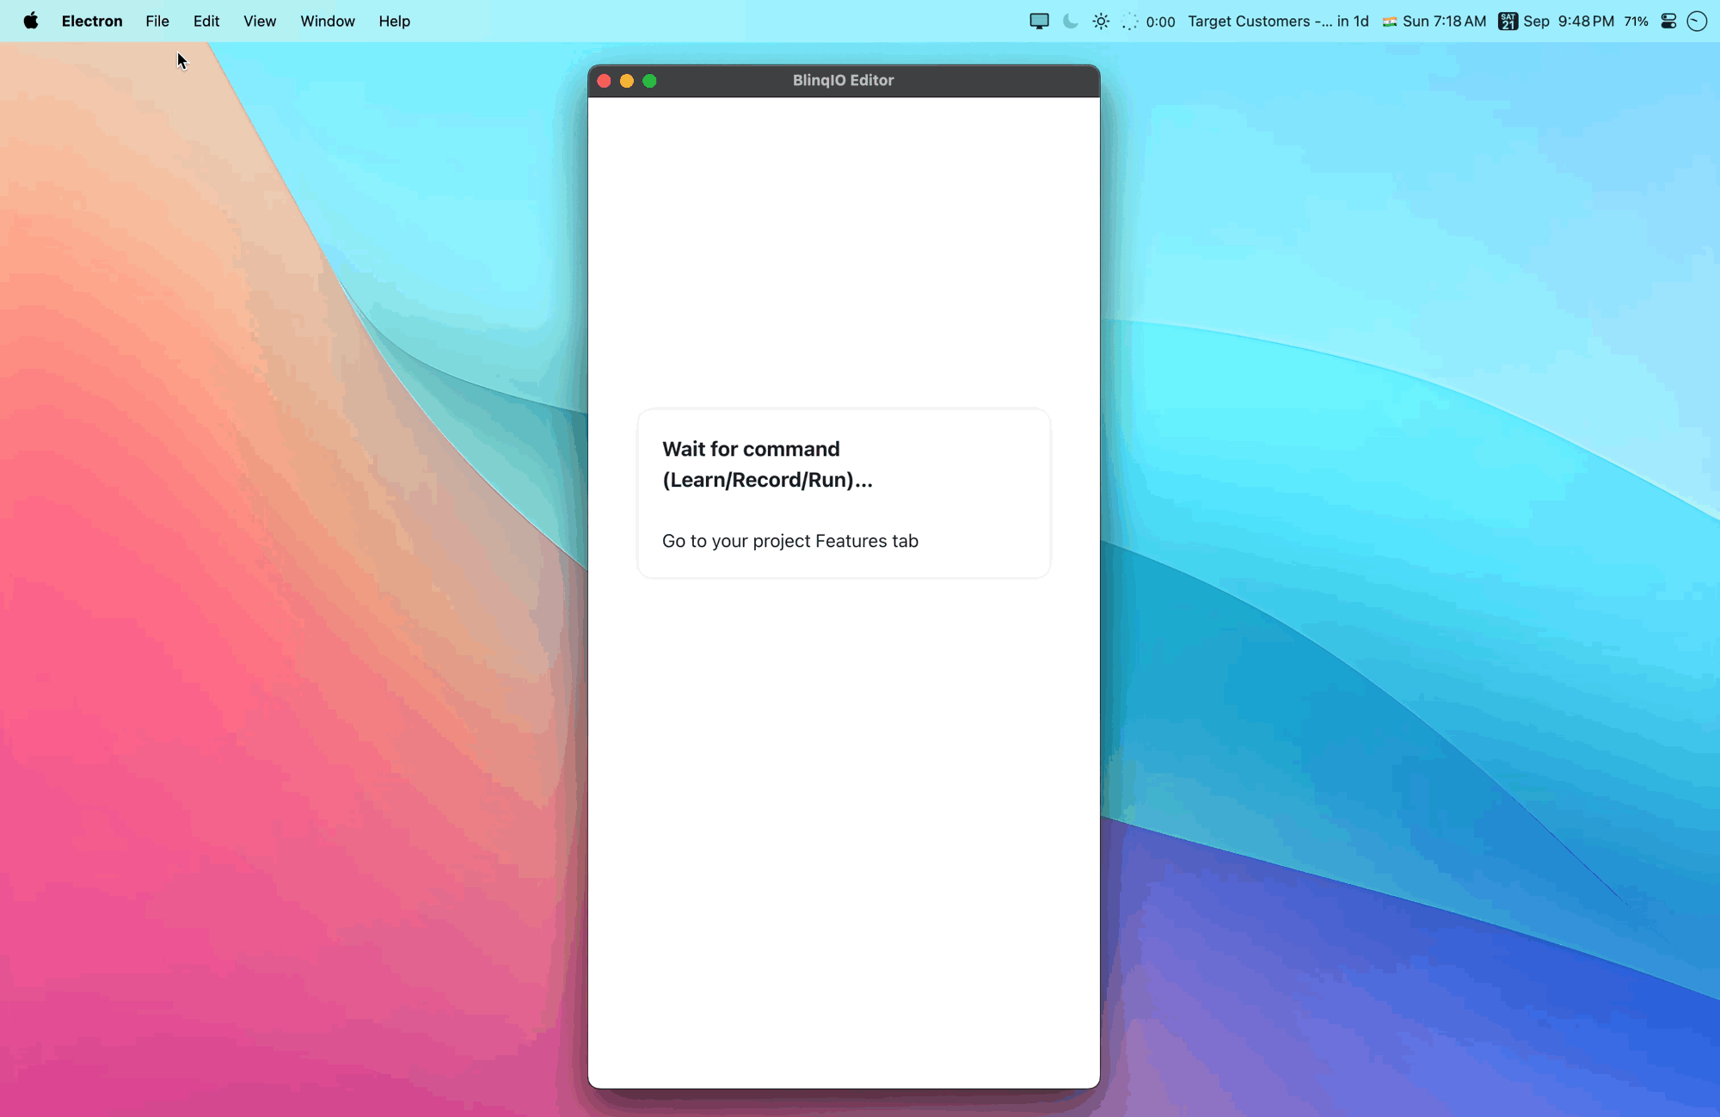Click the 'Wait for command (Learn/Record/Run)...' heading

point(767,464)
